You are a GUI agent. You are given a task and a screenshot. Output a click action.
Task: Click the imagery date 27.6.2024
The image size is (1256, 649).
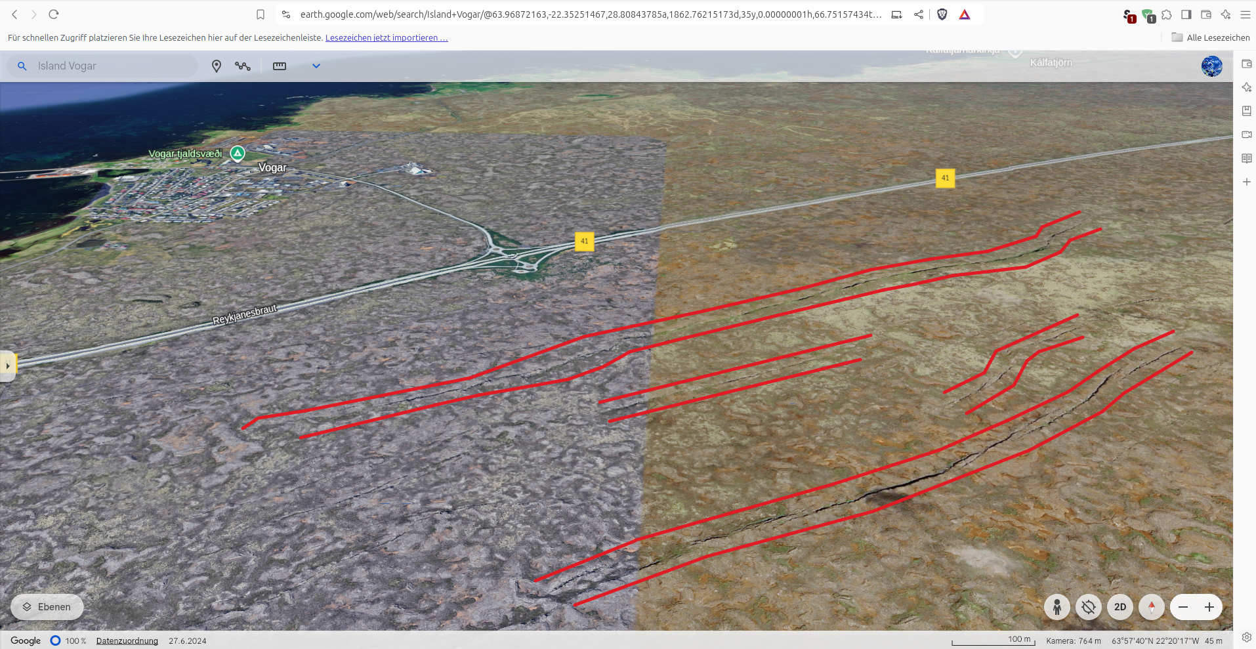pos(188,641)
